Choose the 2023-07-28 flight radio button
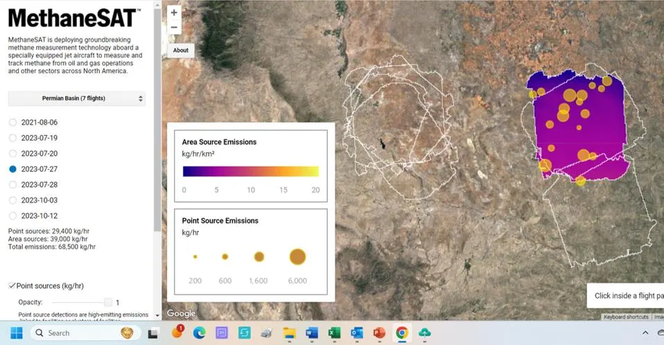 point(12,184)
